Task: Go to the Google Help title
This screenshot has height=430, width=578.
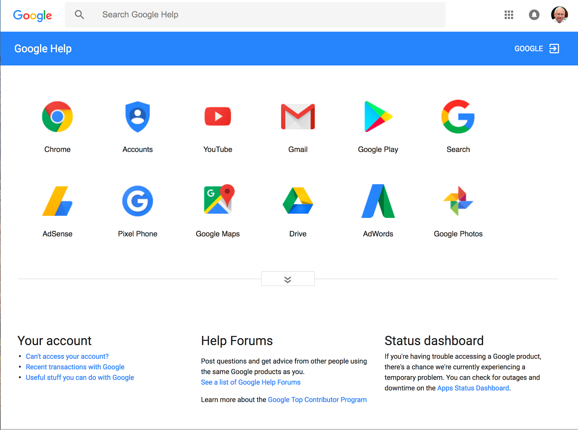Action: point(43,49)
